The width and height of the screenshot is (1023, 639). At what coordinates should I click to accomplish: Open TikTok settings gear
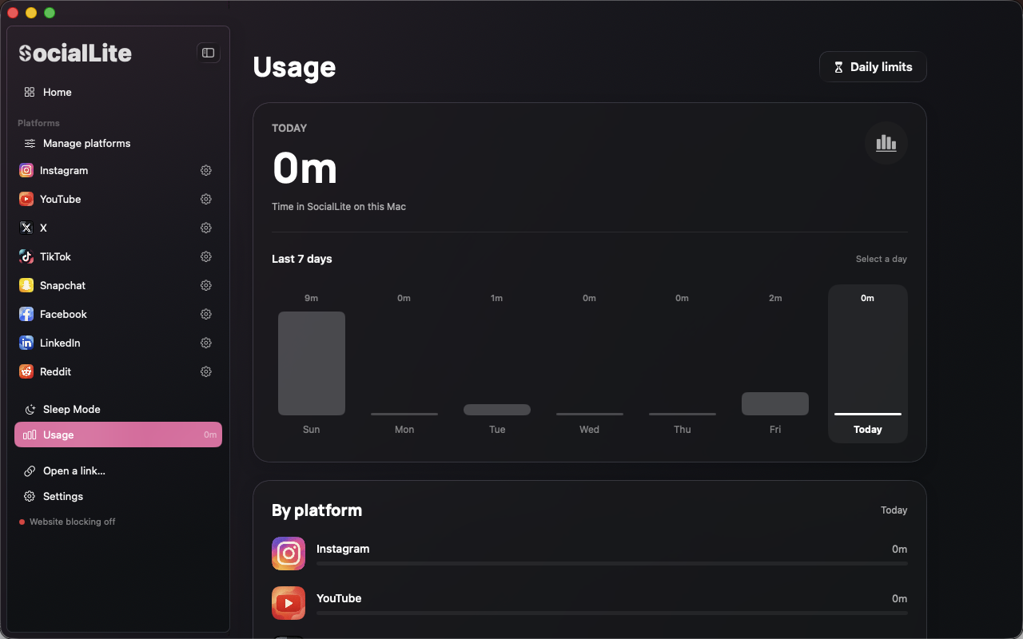(x=206, y=256)
